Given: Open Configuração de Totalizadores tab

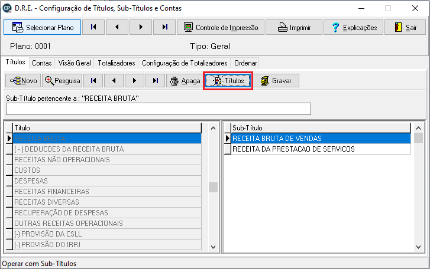Looking at the screenshot, I should coord(185,63).
